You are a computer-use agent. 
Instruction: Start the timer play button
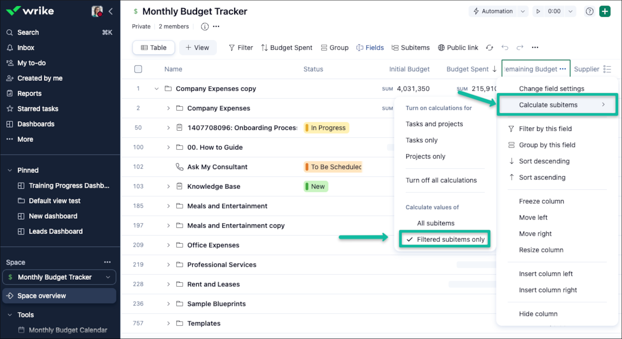click(x=538, y=11)
